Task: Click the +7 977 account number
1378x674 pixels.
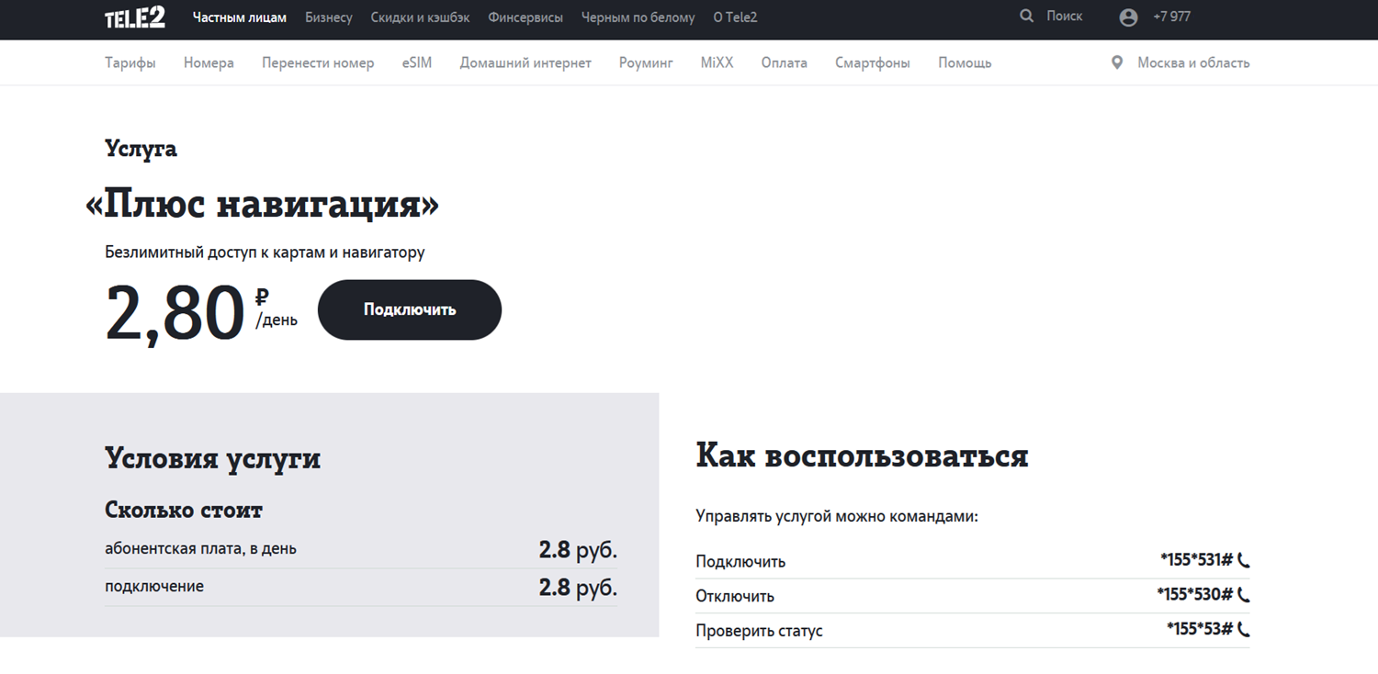Action: coord(1172,17)
